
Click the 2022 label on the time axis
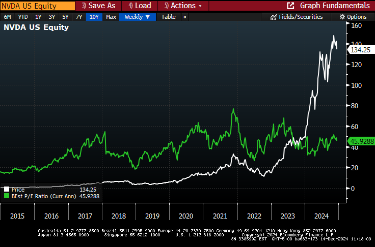(254, 216)
